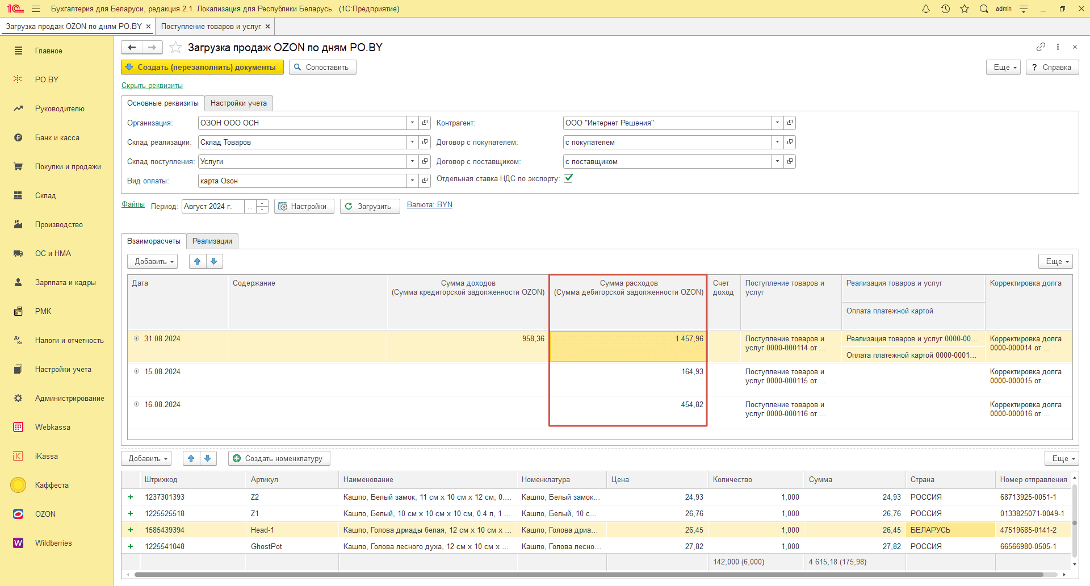The image size is (1090, 586).
Task: Open the Банк и касса section
Action: (57, 137)
